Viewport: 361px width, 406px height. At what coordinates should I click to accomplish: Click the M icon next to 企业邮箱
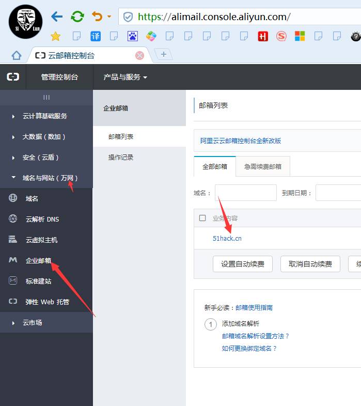click(x=13, y=260)
